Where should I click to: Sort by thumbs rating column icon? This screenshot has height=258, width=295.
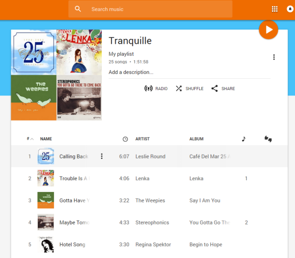click(268, 139)
